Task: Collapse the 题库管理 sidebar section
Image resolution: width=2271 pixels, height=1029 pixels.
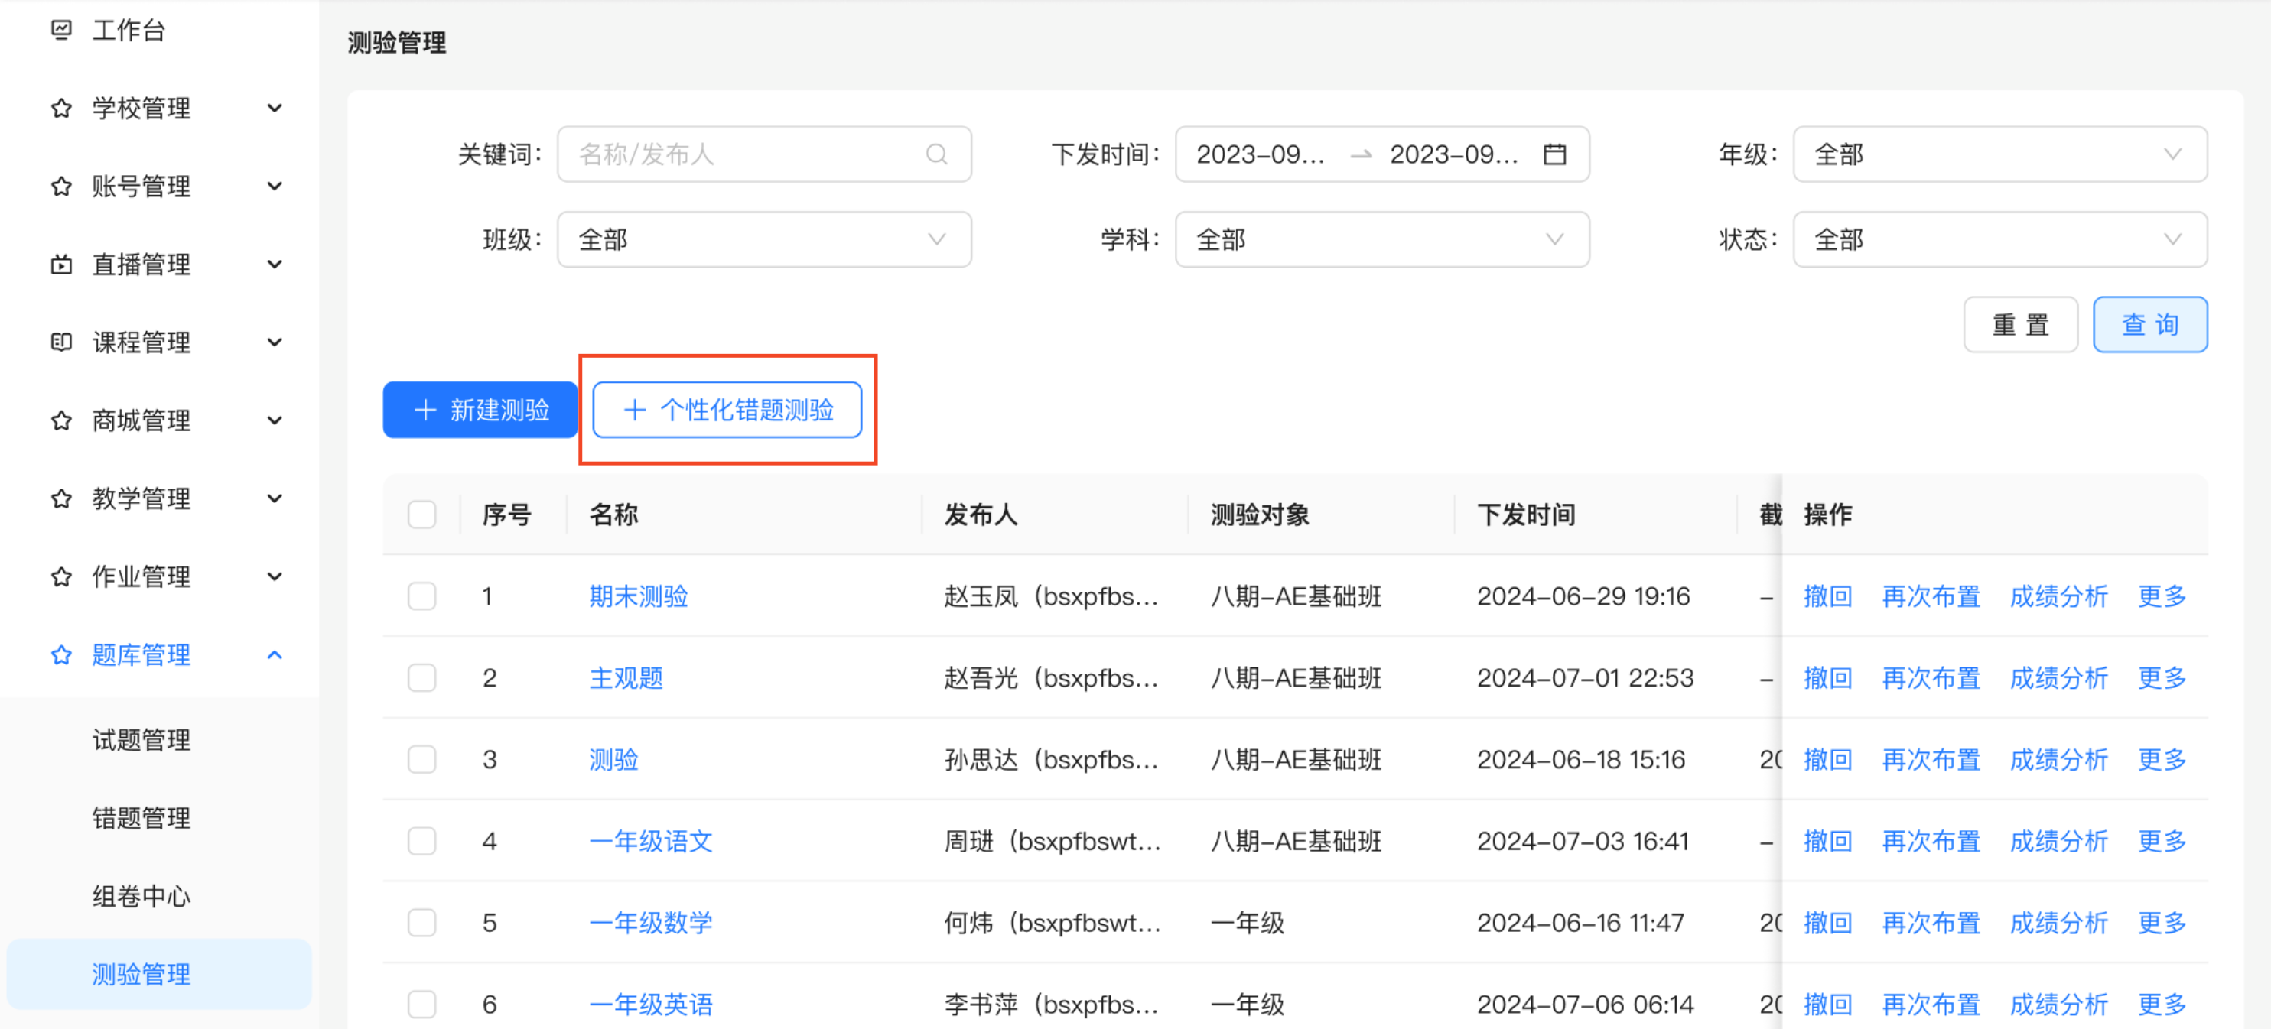Action: click(274, 654)
